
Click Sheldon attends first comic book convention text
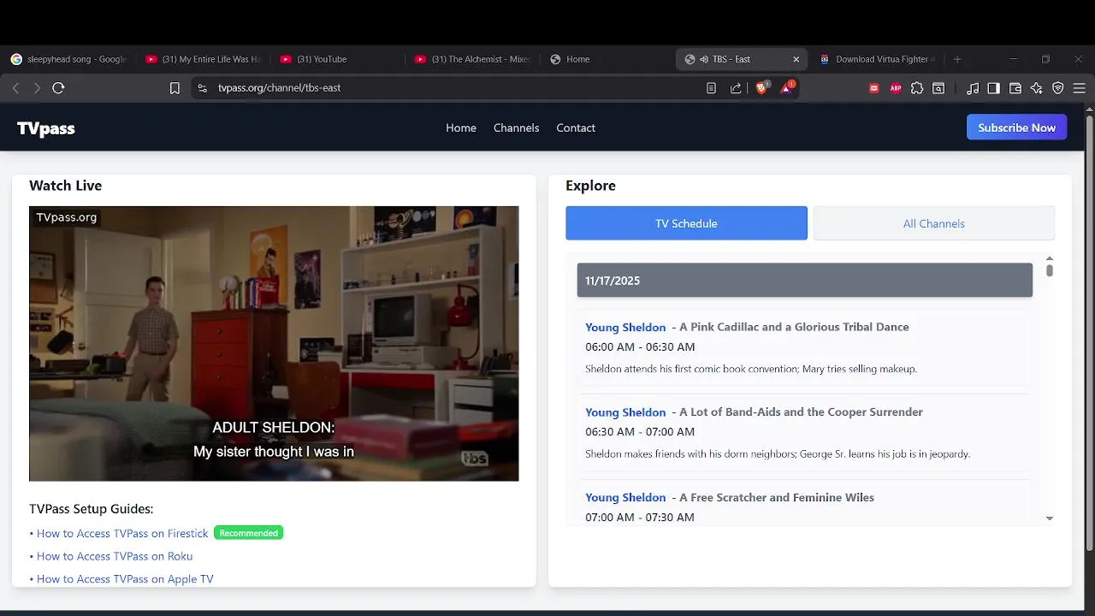tap(751, 369)
